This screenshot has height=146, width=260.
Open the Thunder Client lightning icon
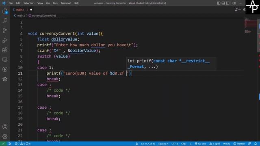tap(5, 69)
